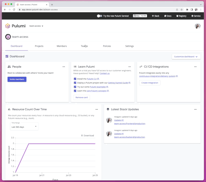Click the Create integration button

150,83
